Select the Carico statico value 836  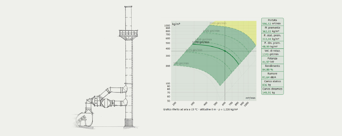265,85
